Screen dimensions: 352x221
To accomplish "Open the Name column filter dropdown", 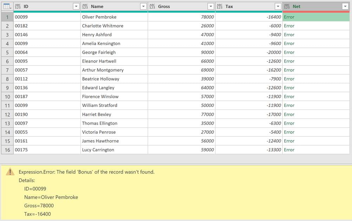I will coord(143,7).
